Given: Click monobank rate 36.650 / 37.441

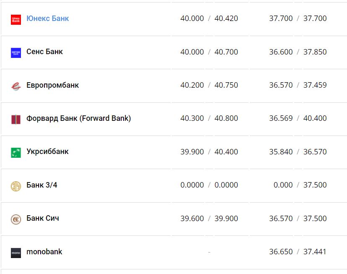Looking at the screenshot, I should [x=298, y=252].
